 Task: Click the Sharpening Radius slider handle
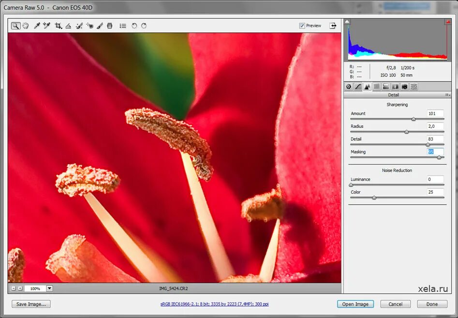point(407,132)
